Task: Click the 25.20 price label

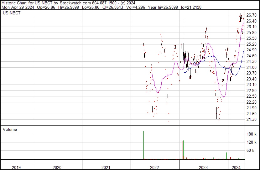Action: 252,44
